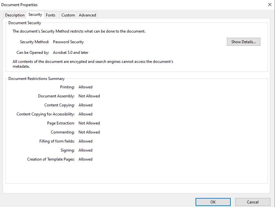Click the Cancel button
Viewport: 275px width, 207px height.
click(253, 202)
